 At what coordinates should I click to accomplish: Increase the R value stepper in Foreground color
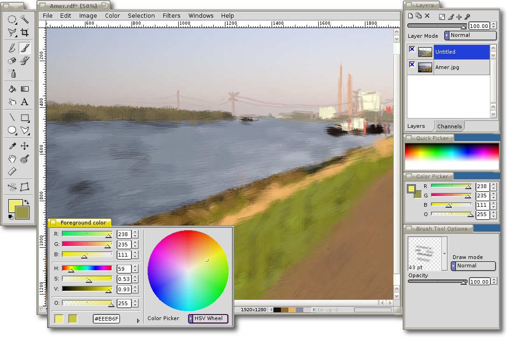tap(135, 232)
